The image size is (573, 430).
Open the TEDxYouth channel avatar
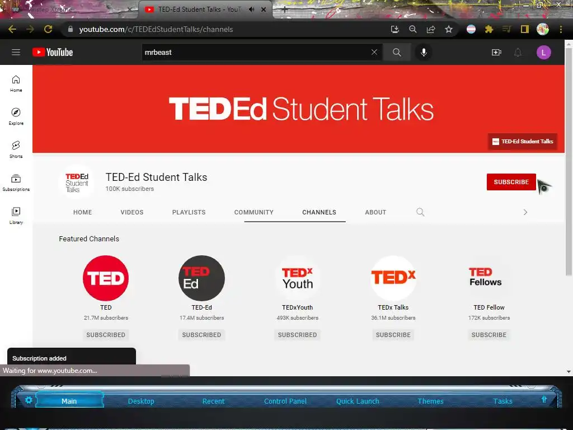298,278
